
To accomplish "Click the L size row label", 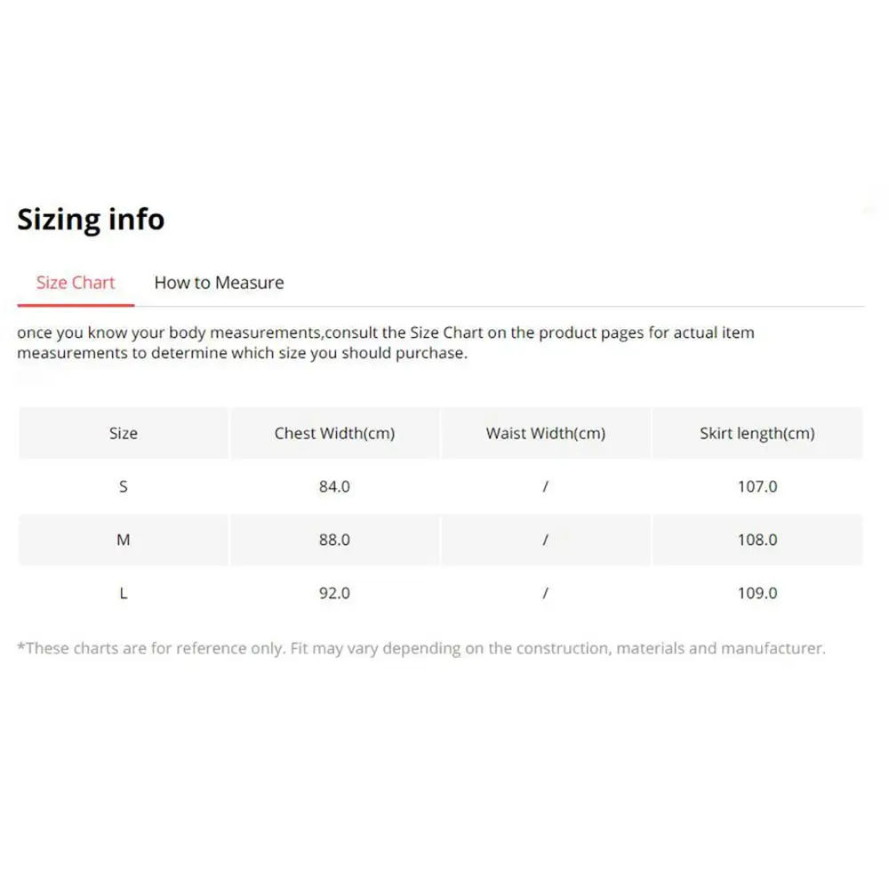I will click(123, 593).
